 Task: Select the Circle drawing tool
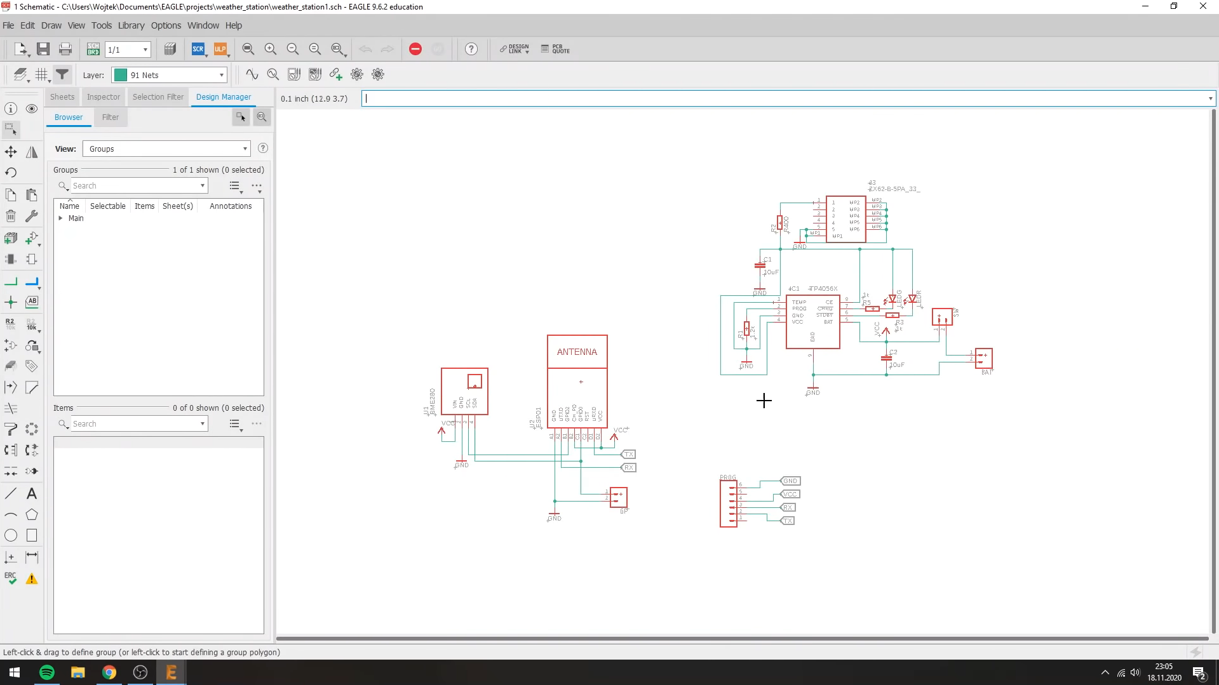pos(11,536)
